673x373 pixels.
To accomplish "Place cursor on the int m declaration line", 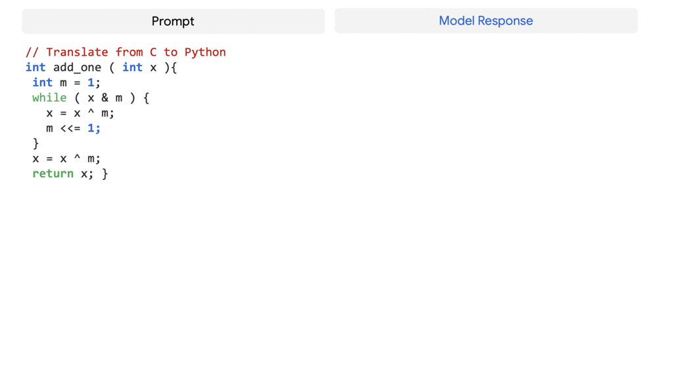I will click(x=66, y=82).
